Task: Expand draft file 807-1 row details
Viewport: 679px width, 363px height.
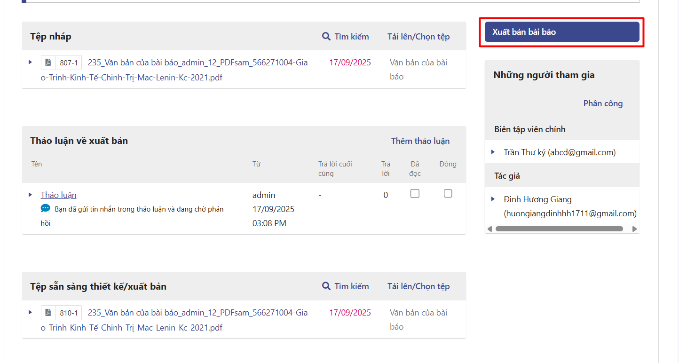Action: click(30, 62)
